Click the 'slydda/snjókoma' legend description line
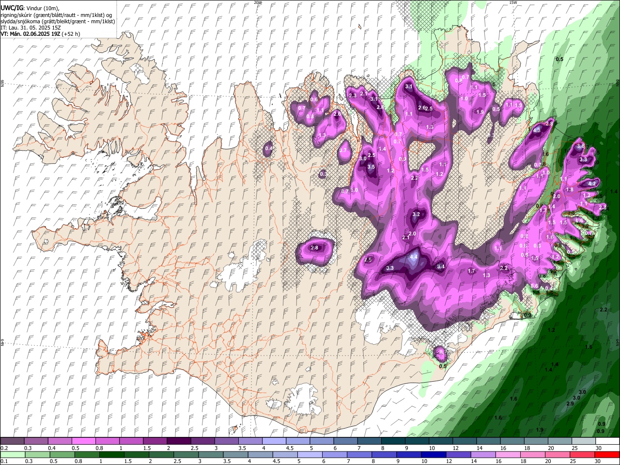The image size is (620, 465). click(58, 21)
